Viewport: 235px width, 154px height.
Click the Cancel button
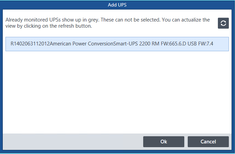208,142
